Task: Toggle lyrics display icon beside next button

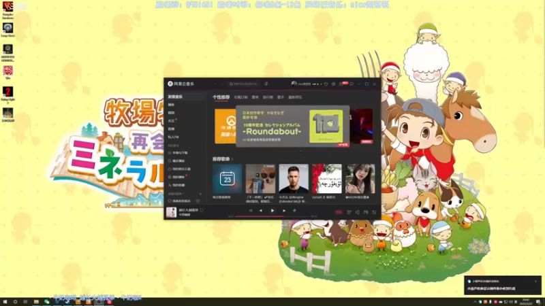Action: pos(294,211)
